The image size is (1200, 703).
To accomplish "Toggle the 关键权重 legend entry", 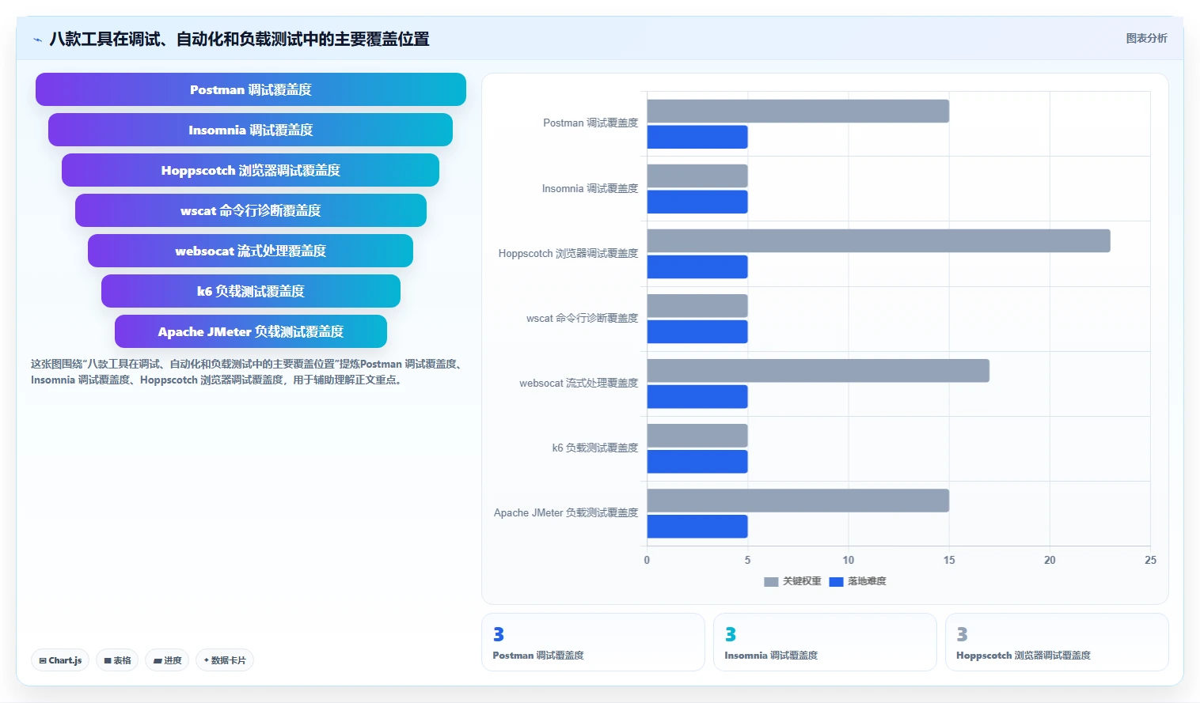I will [792, 581].
